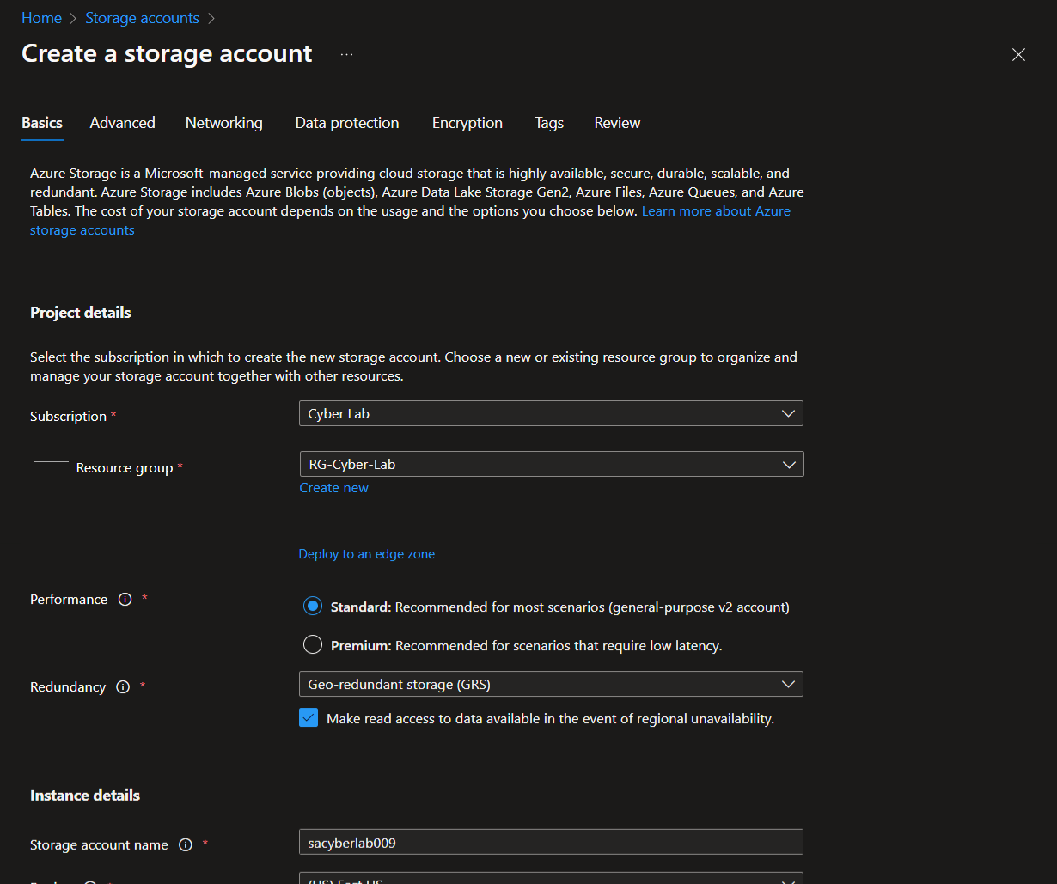Click the Storage account name input field

click(x=551, y=843)
